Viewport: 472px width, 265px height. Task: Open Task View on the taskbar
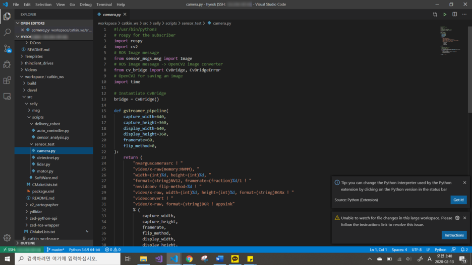(x=128, y=258)
